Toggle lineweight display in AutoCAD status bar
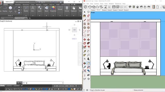The image size is (165, 92). pos(31,89)
